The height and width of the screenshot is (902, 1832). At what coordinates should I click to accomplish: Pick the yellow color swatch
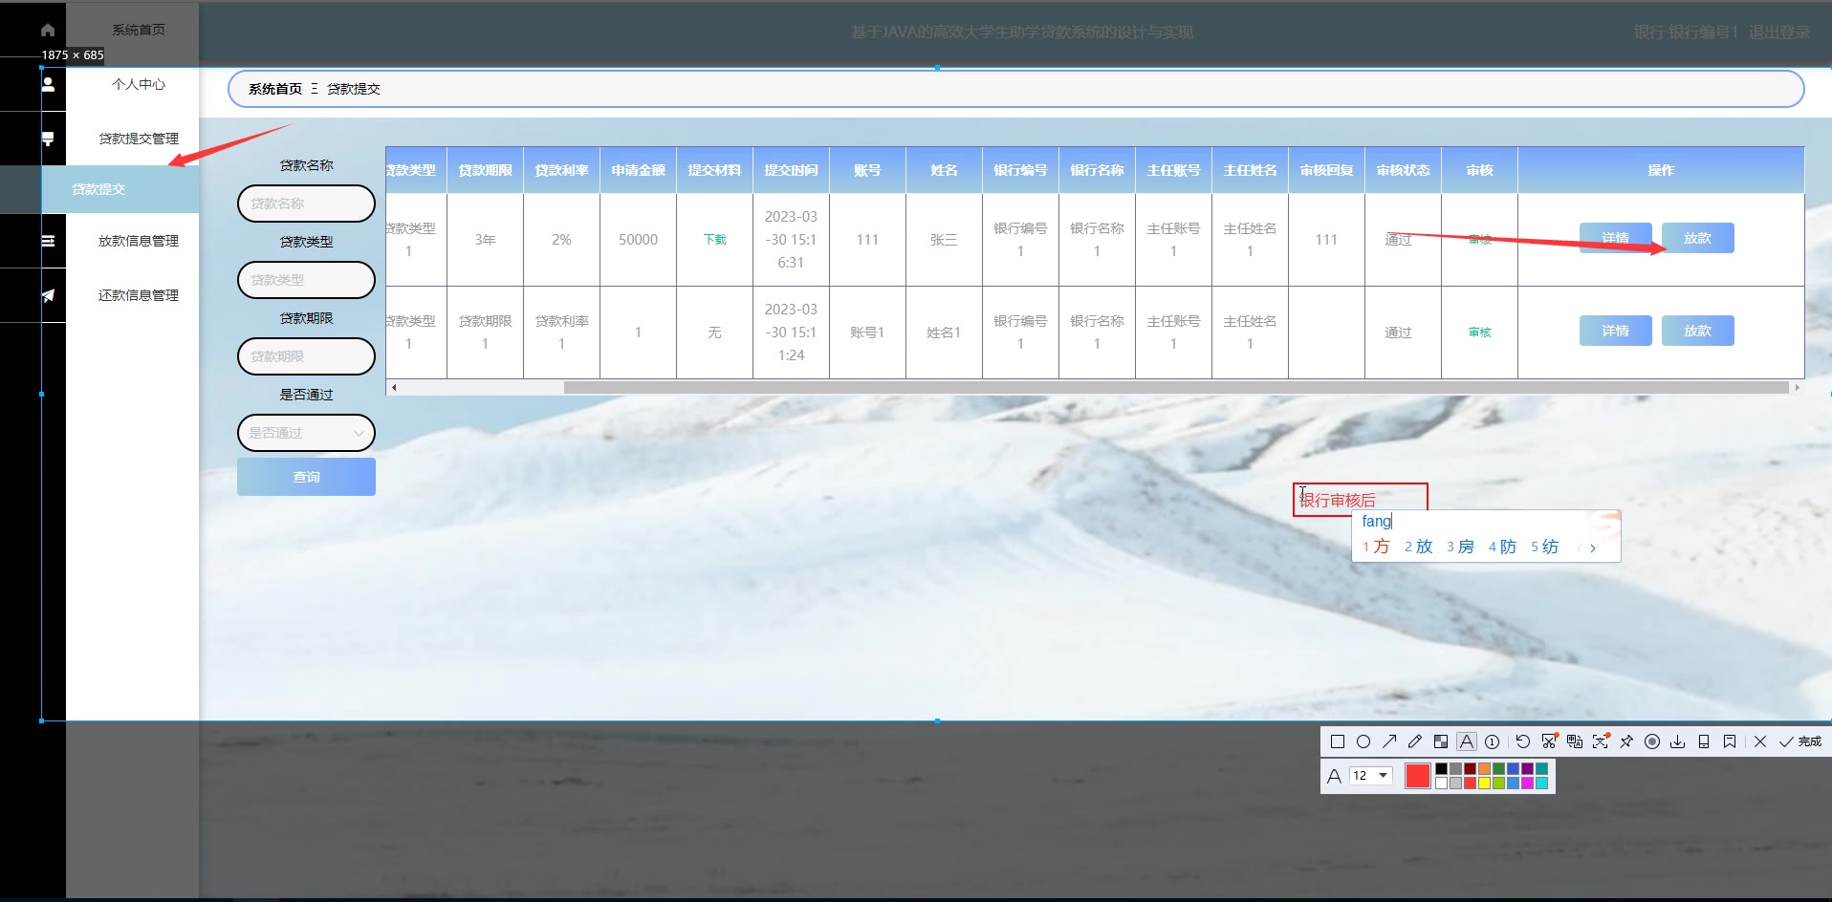pos(1484,783)
